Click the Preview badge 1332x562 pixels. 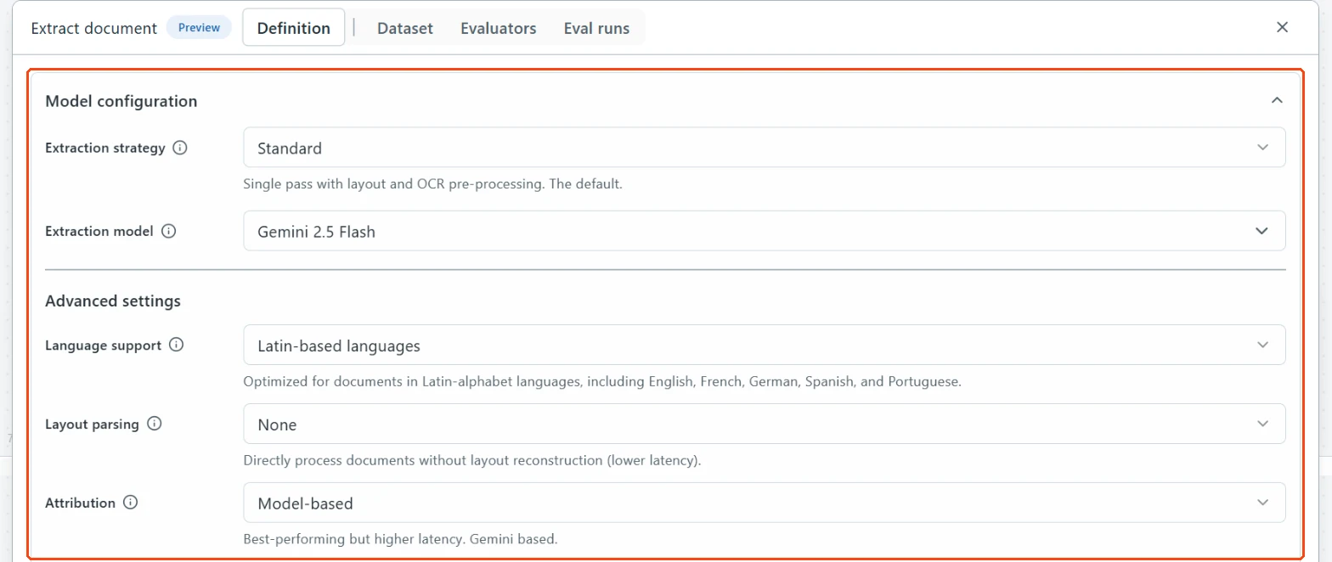(199, 28)
